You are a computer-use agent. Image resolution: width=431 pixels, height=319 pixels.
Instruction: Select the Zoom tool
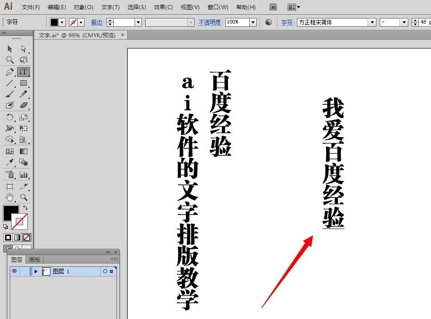tap(24, 198)
